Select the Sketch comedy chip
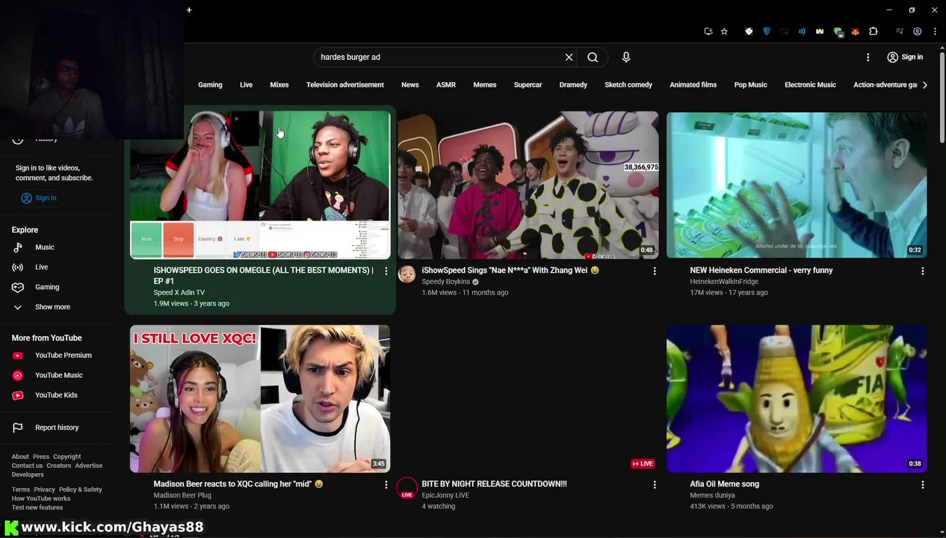This screenshot has height=538, width=946. [628, 85]
